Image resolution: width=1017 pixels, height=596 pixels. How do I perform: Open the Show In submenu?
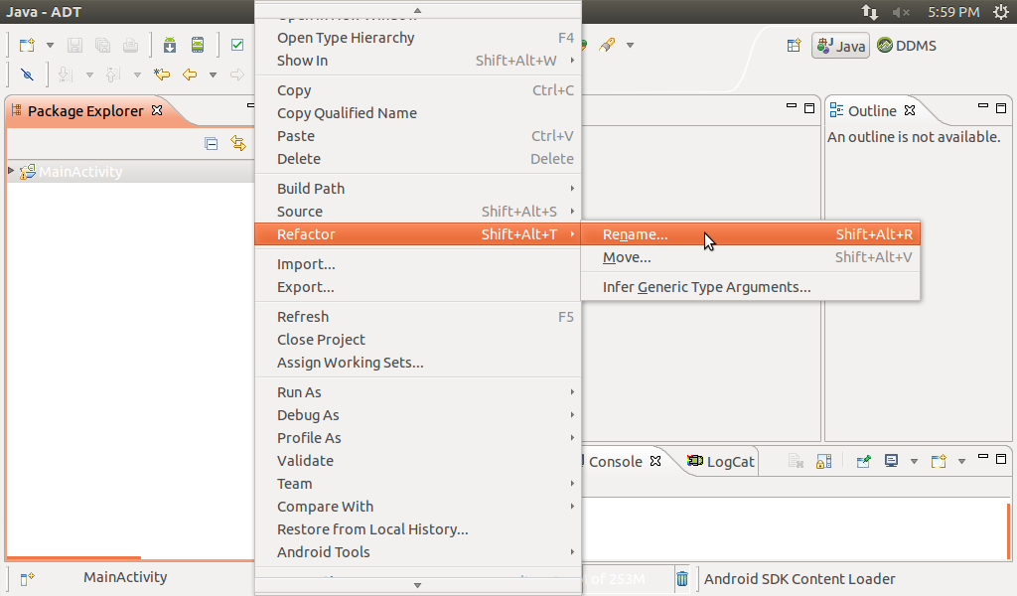pyautogui.click(x=418, y=61)
